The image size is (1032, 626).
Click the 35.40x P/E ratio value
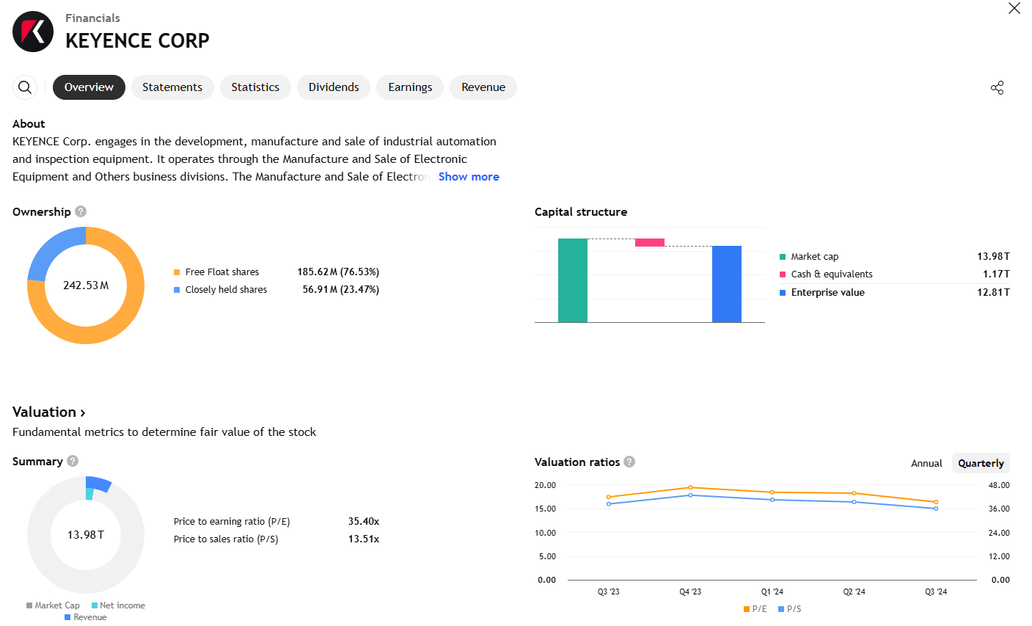364,522
